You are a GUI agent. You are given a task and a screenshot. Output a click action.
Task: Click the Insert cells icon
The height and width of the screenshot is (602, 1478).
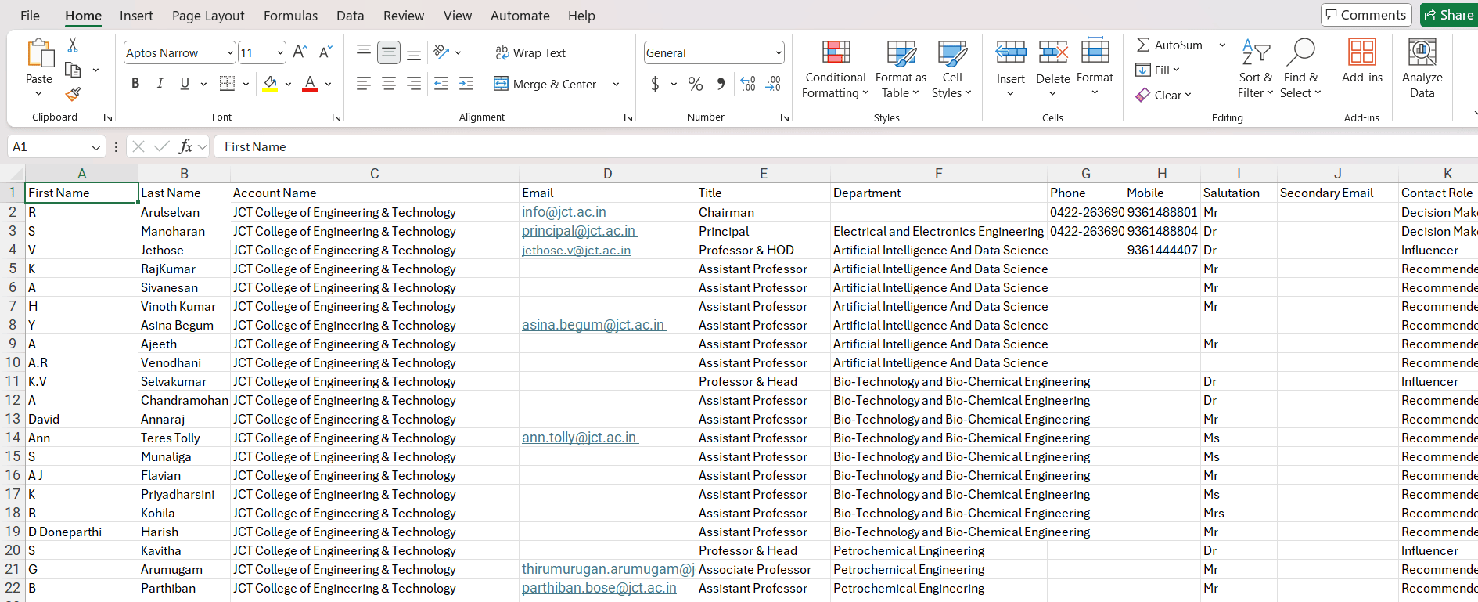point(1011,53)
